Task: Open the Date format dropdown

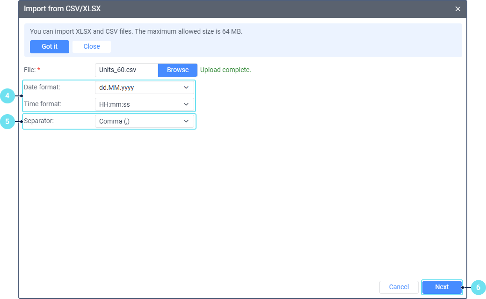Action: 145,88
